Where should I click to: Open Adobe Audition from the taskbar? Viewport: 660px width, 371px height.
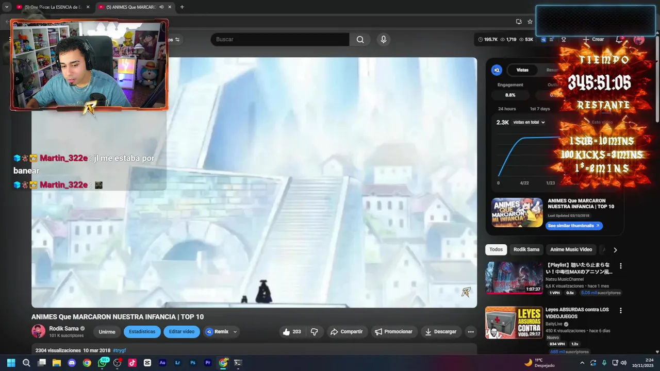(162, 363)
